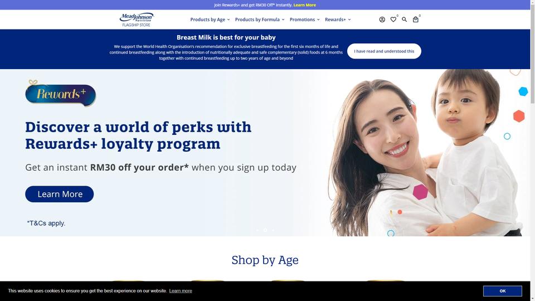Click the blue Learn More banner button
The height and width of the screenshot is (301, 535).
click(60, 194)
